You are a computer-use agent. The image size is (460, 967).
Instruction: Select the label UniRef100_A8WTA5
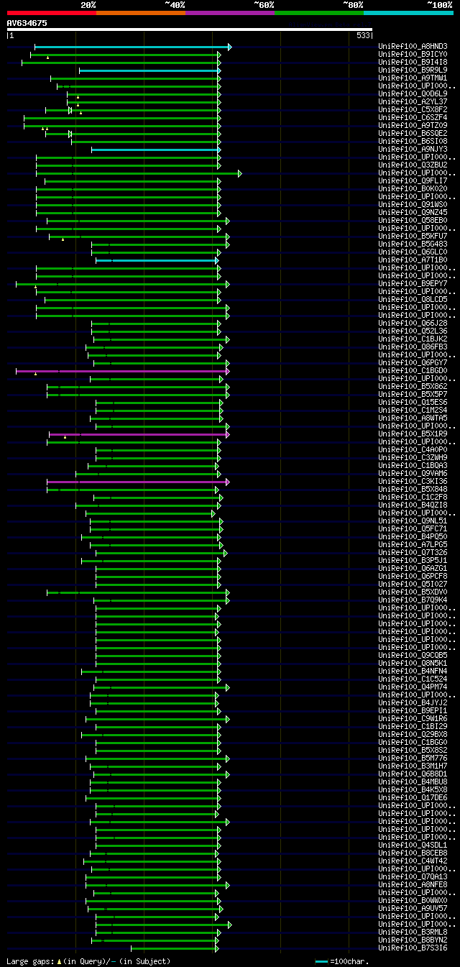coord(413,418)
